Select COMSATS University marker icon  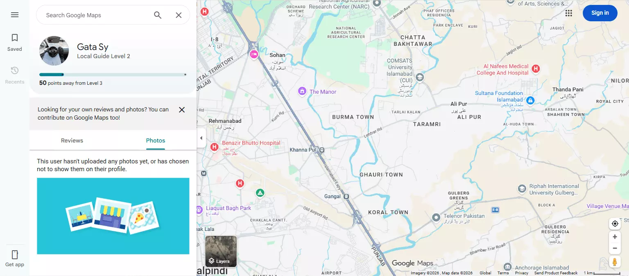[419, 77]
